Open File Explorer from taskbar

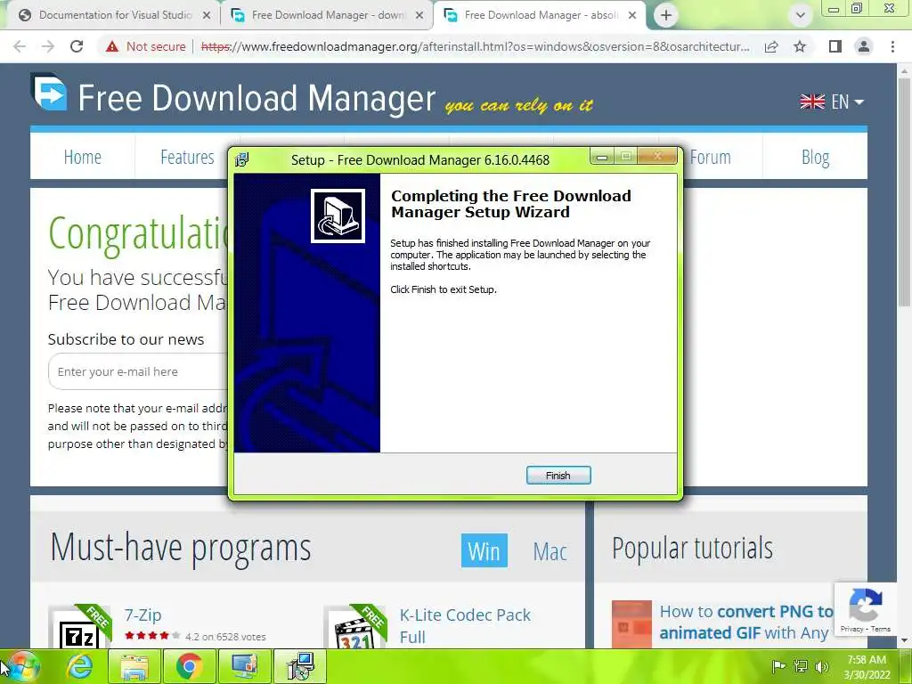pyautogui.click(x=134, y=666)
